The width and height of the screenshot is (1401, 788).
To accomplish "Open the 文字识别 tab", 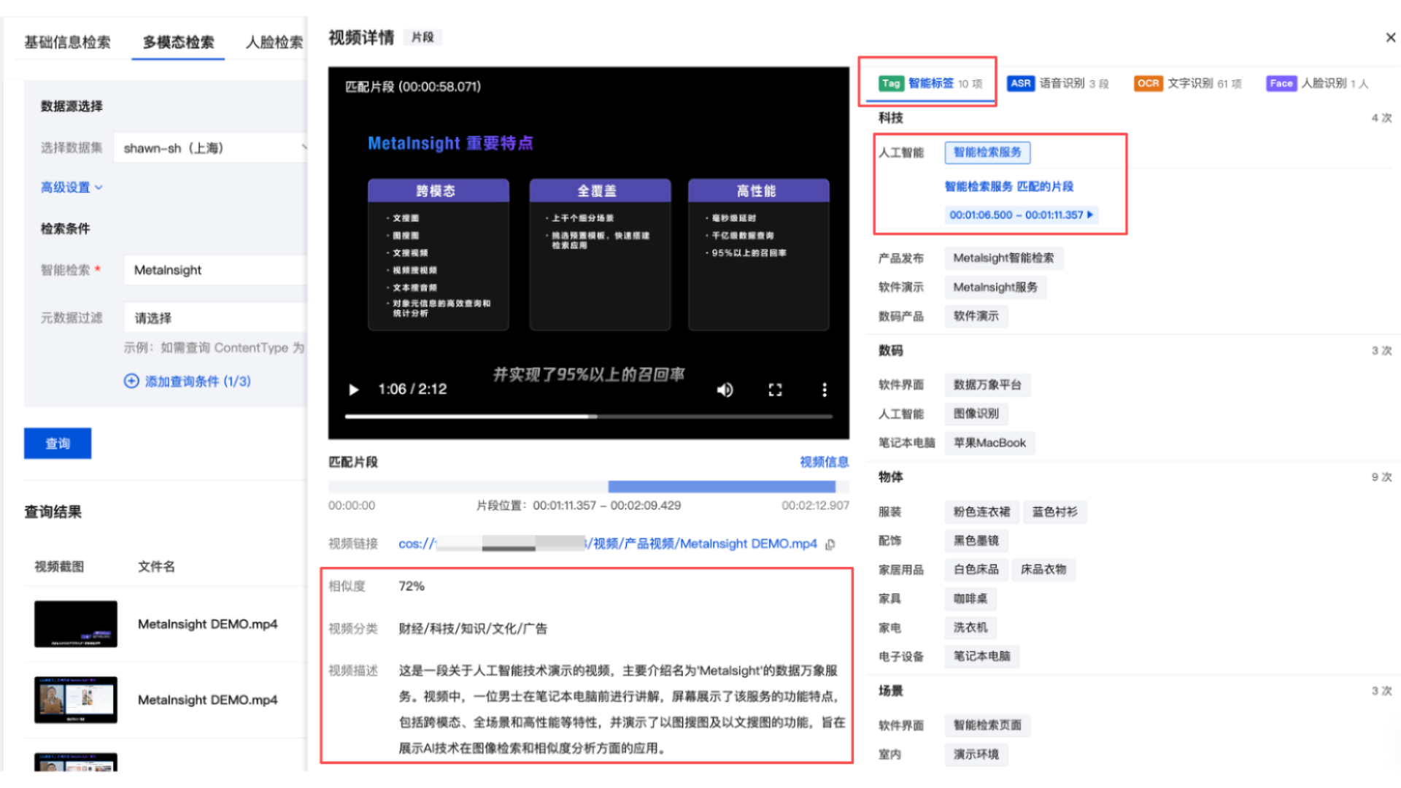I will (x=1188, y=83).
